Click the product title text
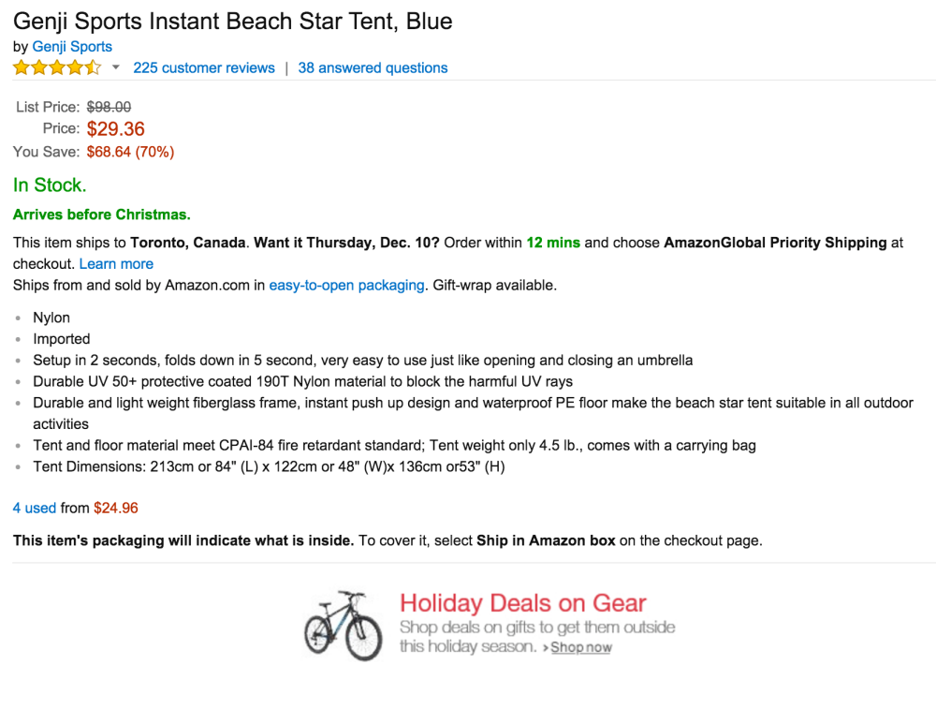The height and width of the screenshot is (709, 936). click(x=233, y=20)
